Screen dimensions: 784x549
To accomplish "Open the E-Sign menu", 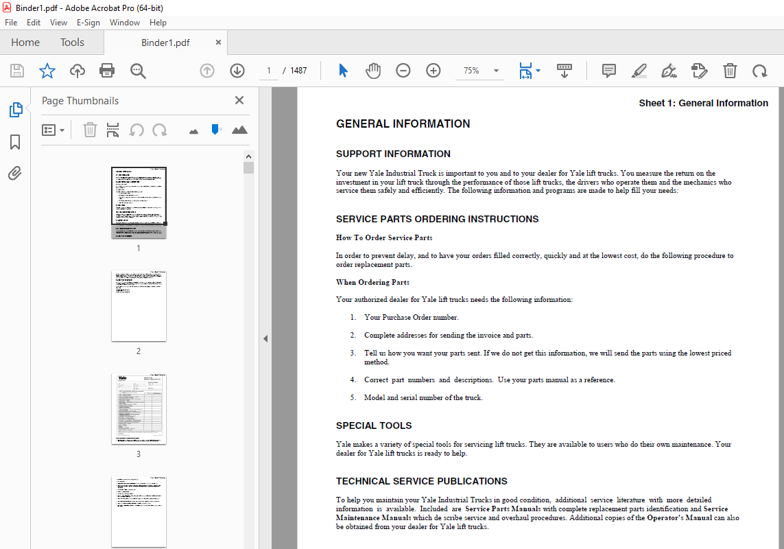I will (x=88, y=23).
